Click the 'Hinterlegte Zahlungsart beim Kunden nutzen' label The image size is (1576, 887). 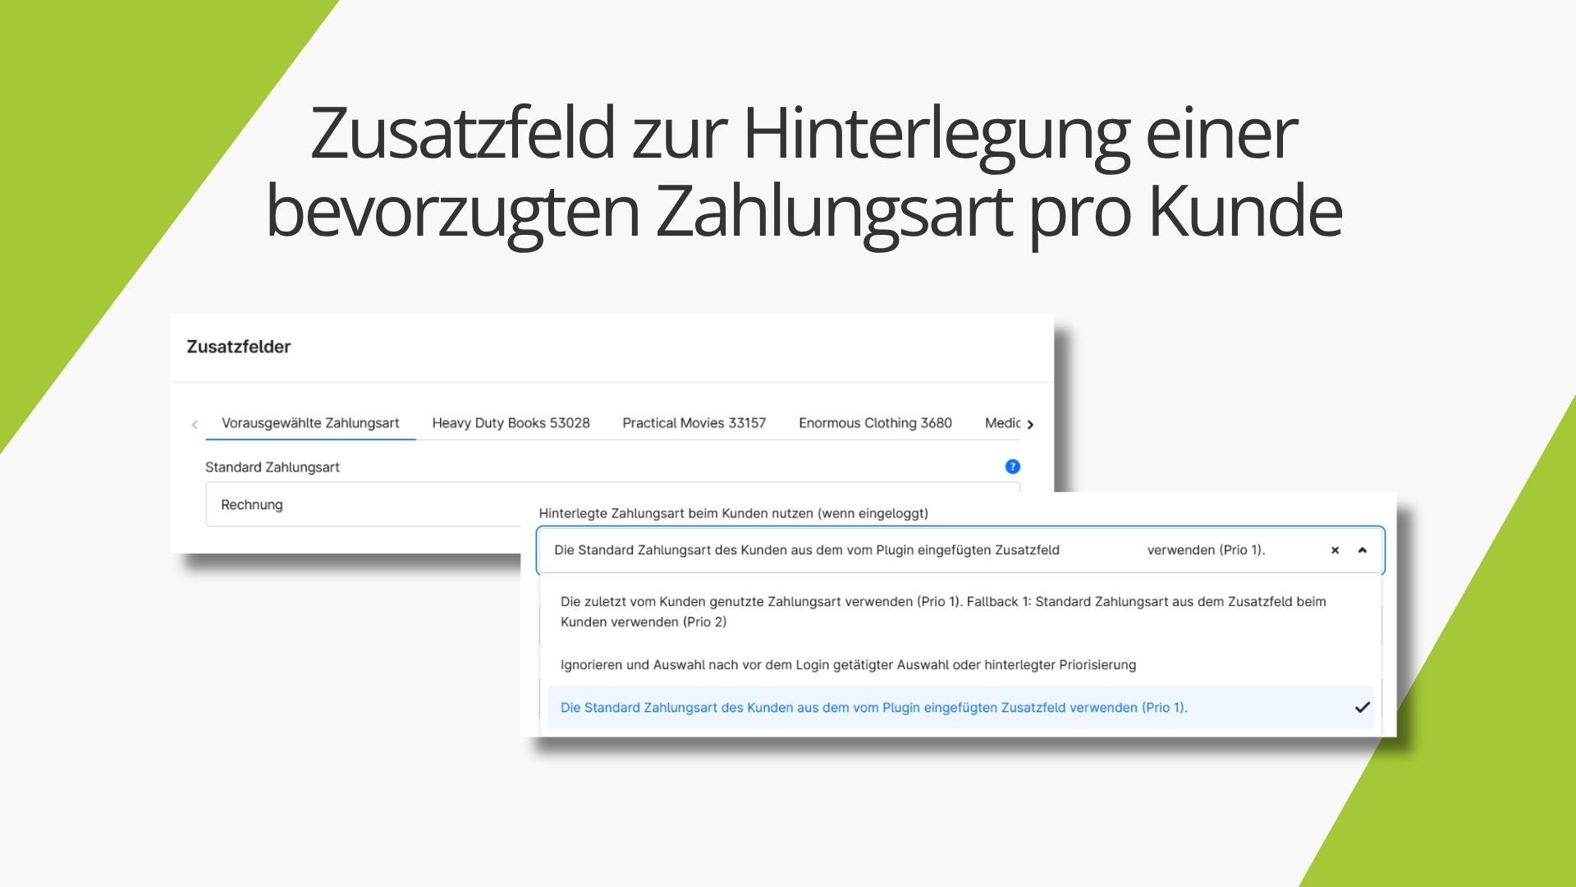coord(733,513)
